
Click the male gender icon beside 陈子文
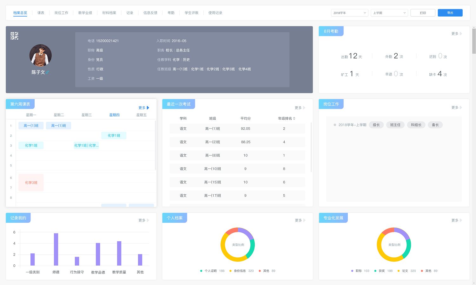[47, 72]
